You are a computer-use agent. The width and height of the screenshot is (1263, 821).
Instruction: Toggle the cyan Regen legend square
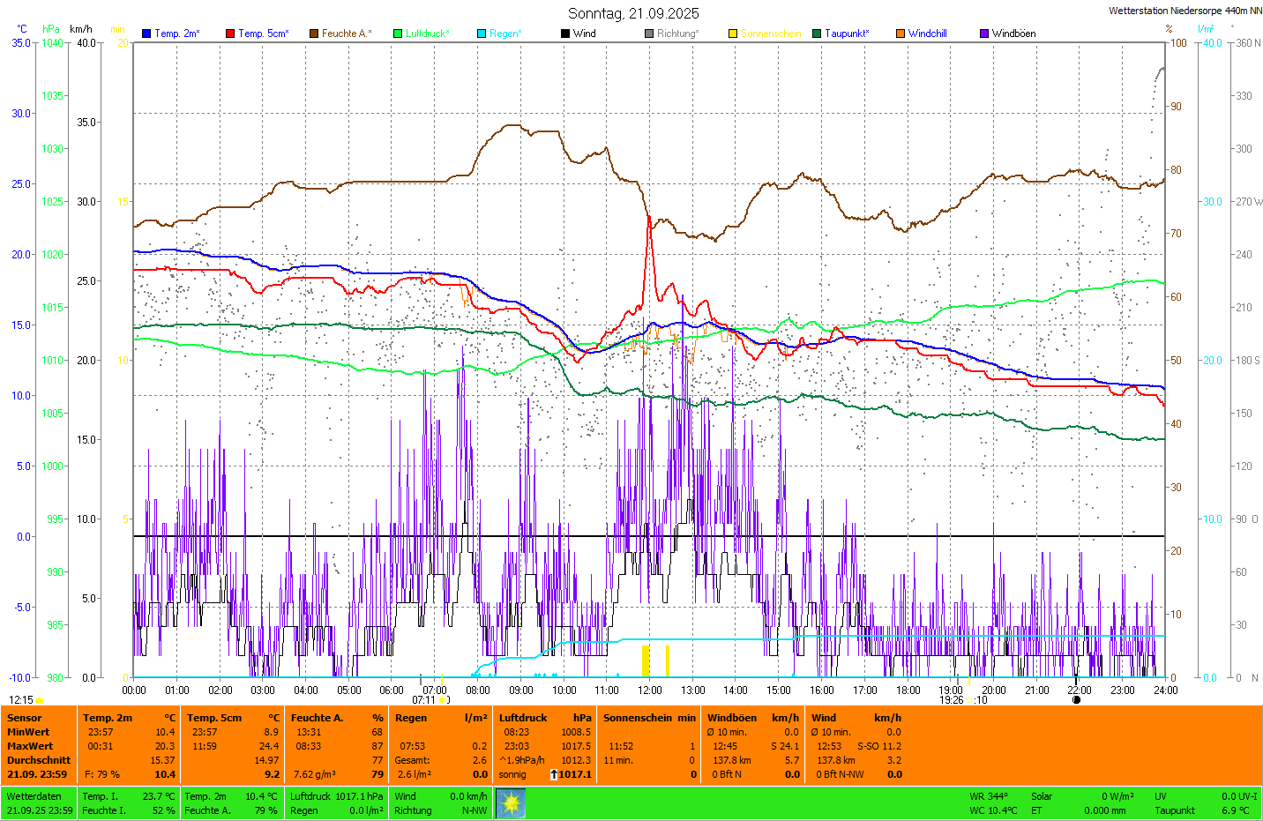pyautogui.click(x=482, y=34)
